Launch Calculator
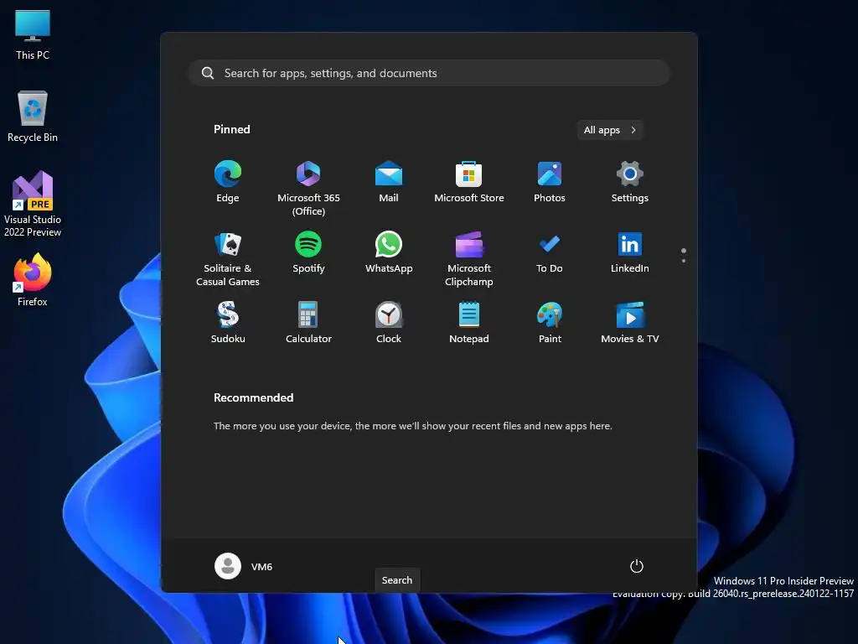The height and width of the screenshot is (644, 858). 308,323
